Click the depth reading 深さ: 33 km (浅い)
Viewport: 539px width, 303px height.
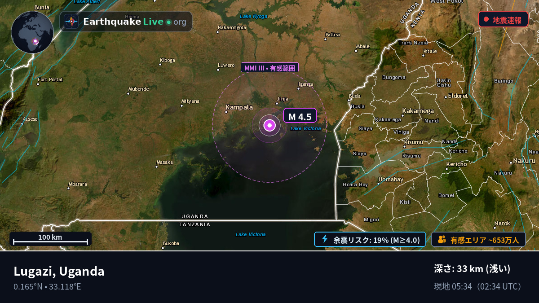472,269
